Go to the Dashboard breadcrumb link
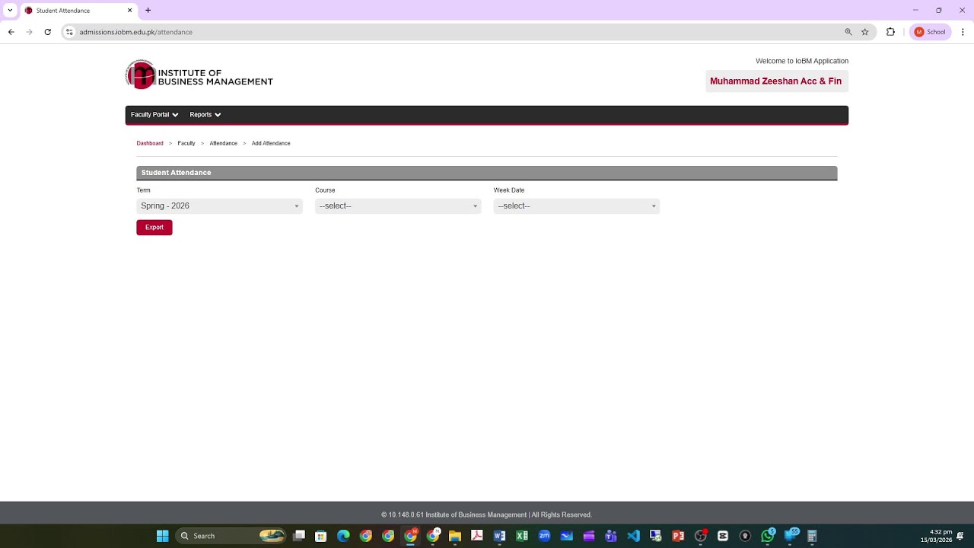 (x=150, y=143)
